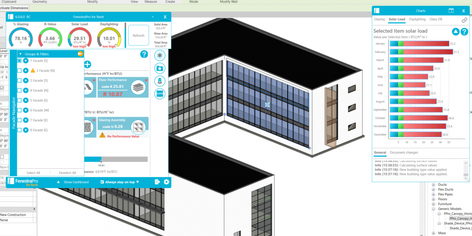Check the 5 Facade [E] checkbox
The height and width of the screenshot is (236, 472).
click(x=19, y=100)
